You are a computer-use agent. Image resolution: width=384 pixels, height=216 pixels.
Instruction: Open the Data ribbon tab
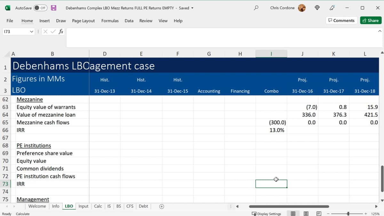(129, 20)
